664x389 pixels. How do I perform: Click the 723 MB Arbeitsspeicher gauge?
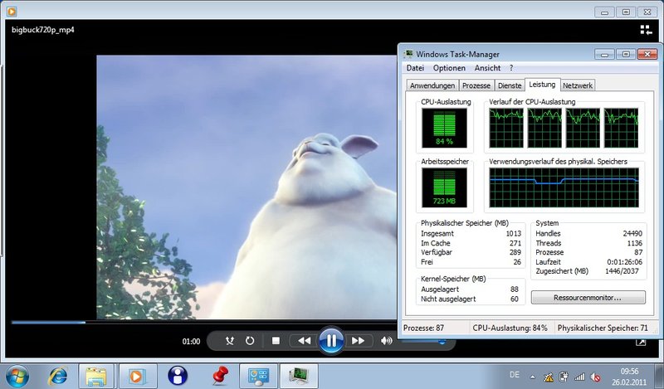[x=444, y=187]
